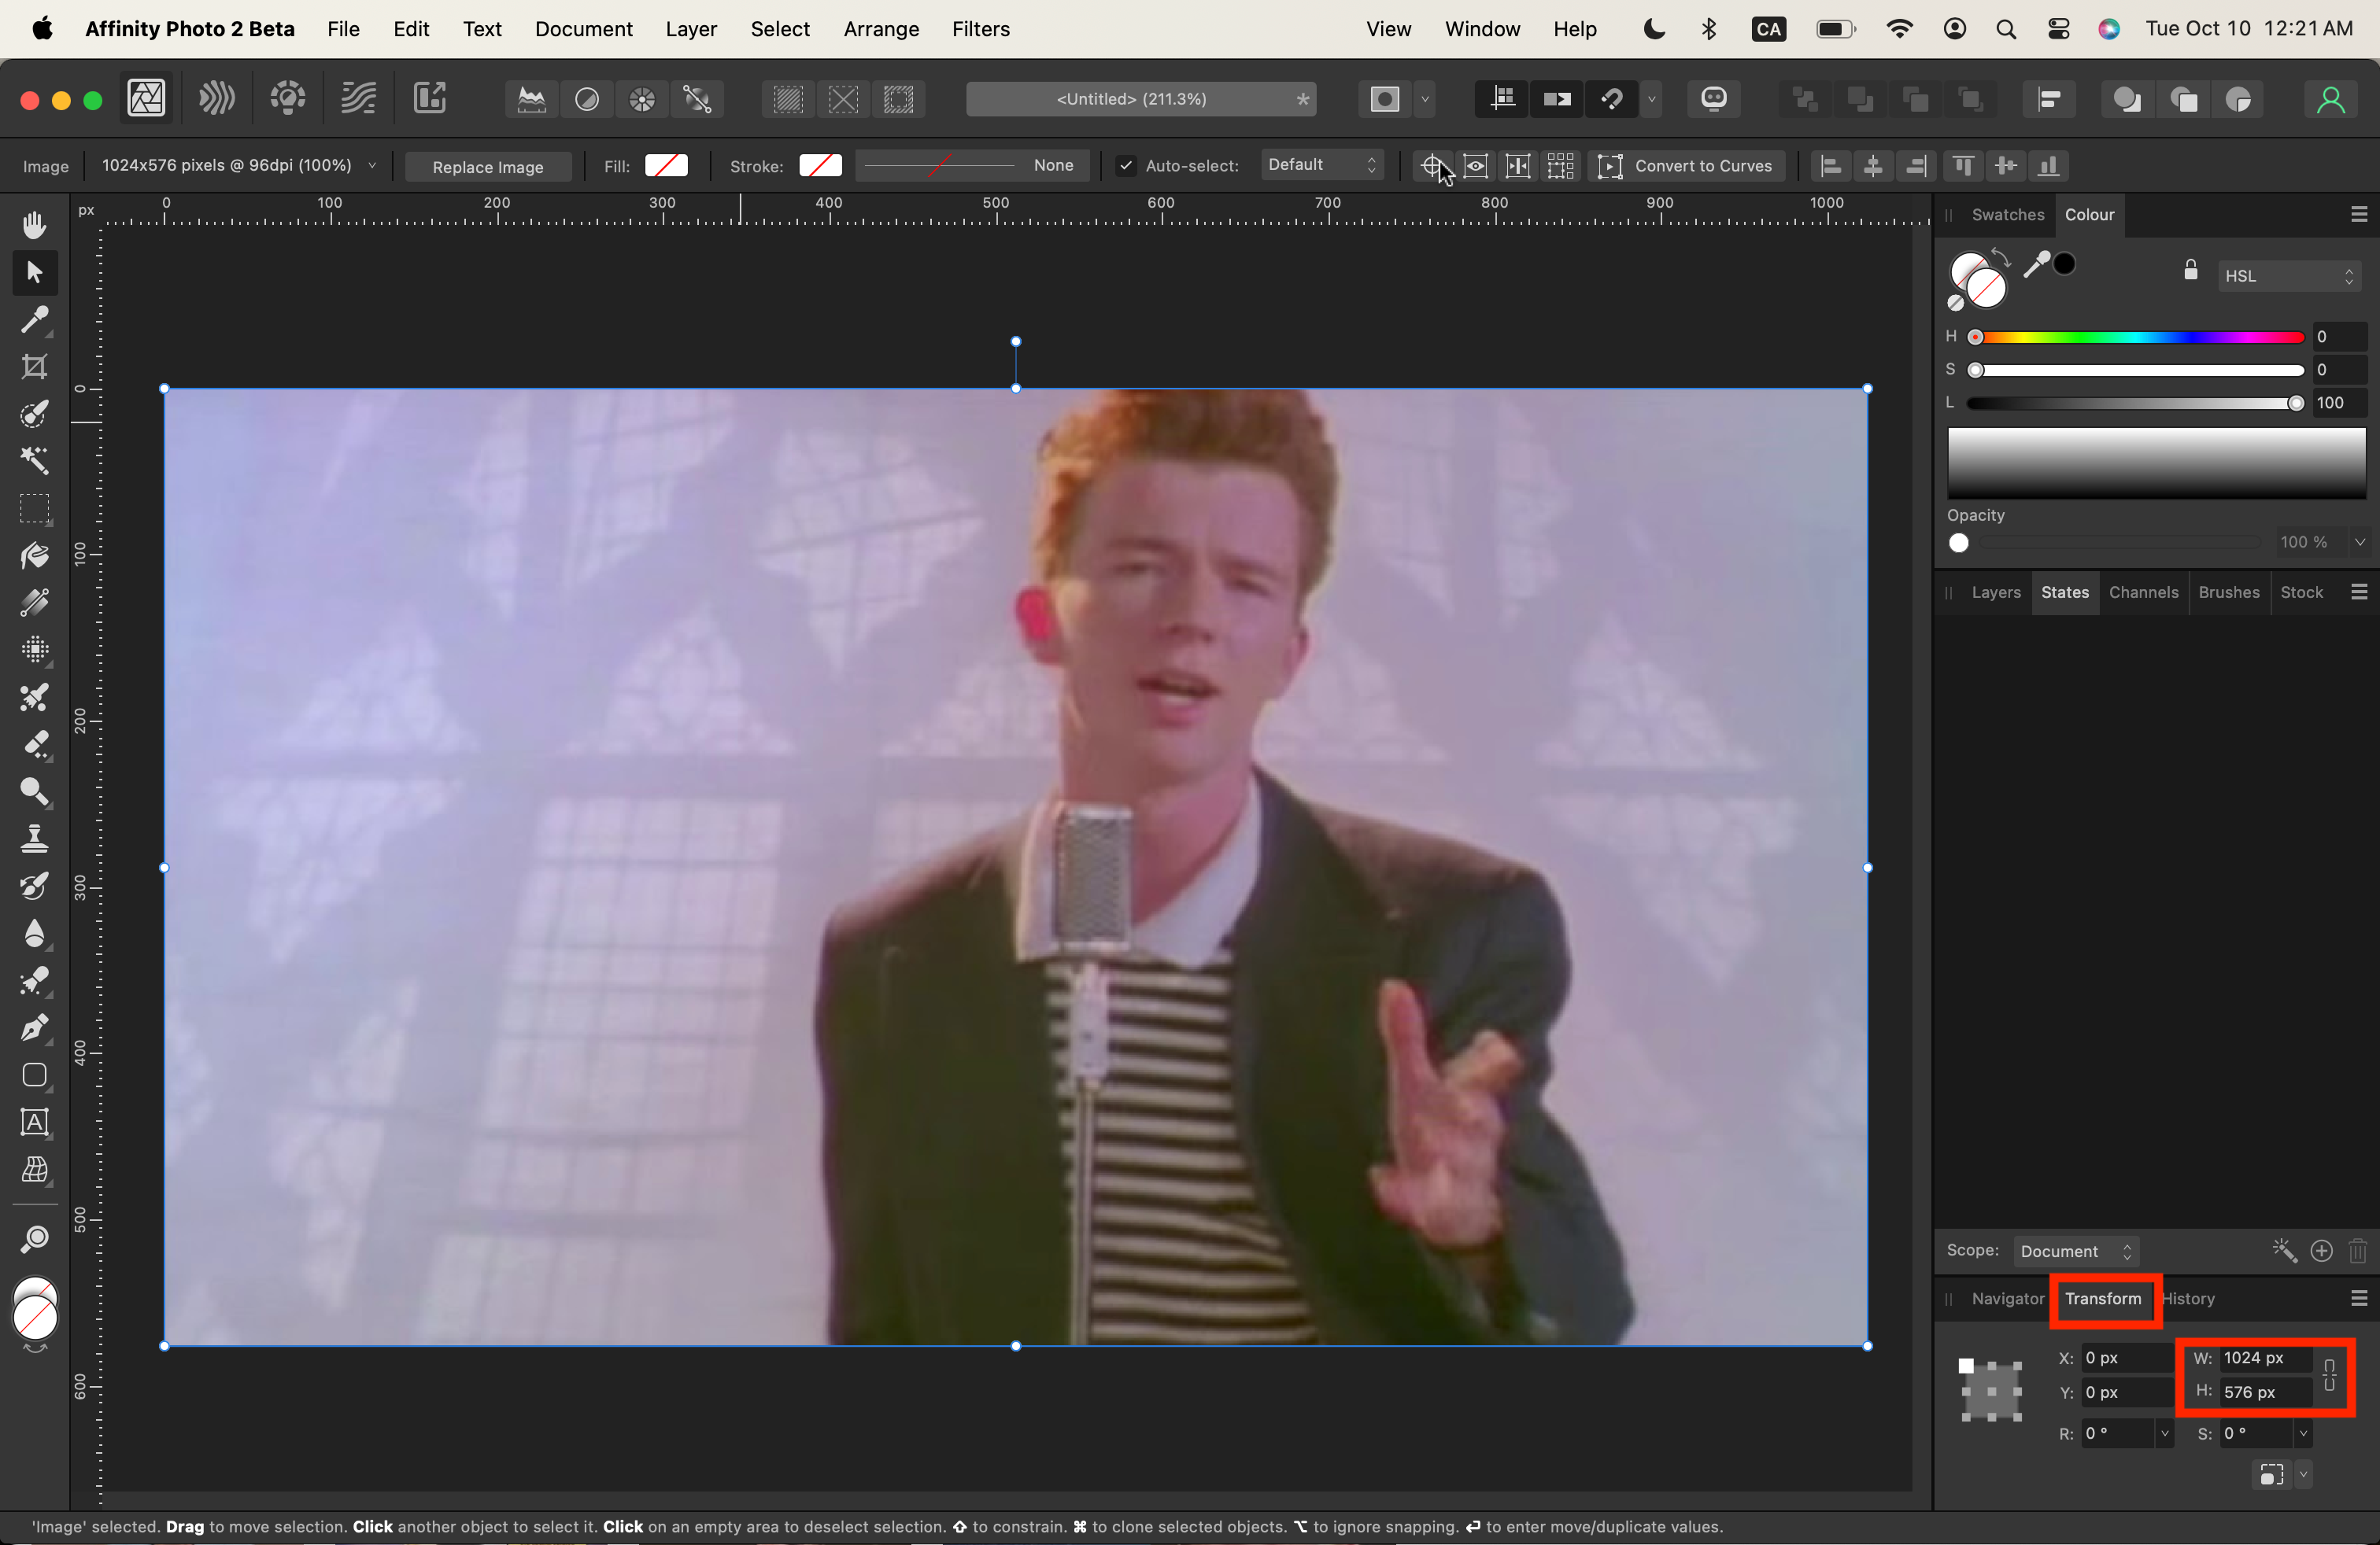Add a new state with plus icon
This screenshot has height=1545, width=2380.
pyautogui.click(x=2322, y=1252)
